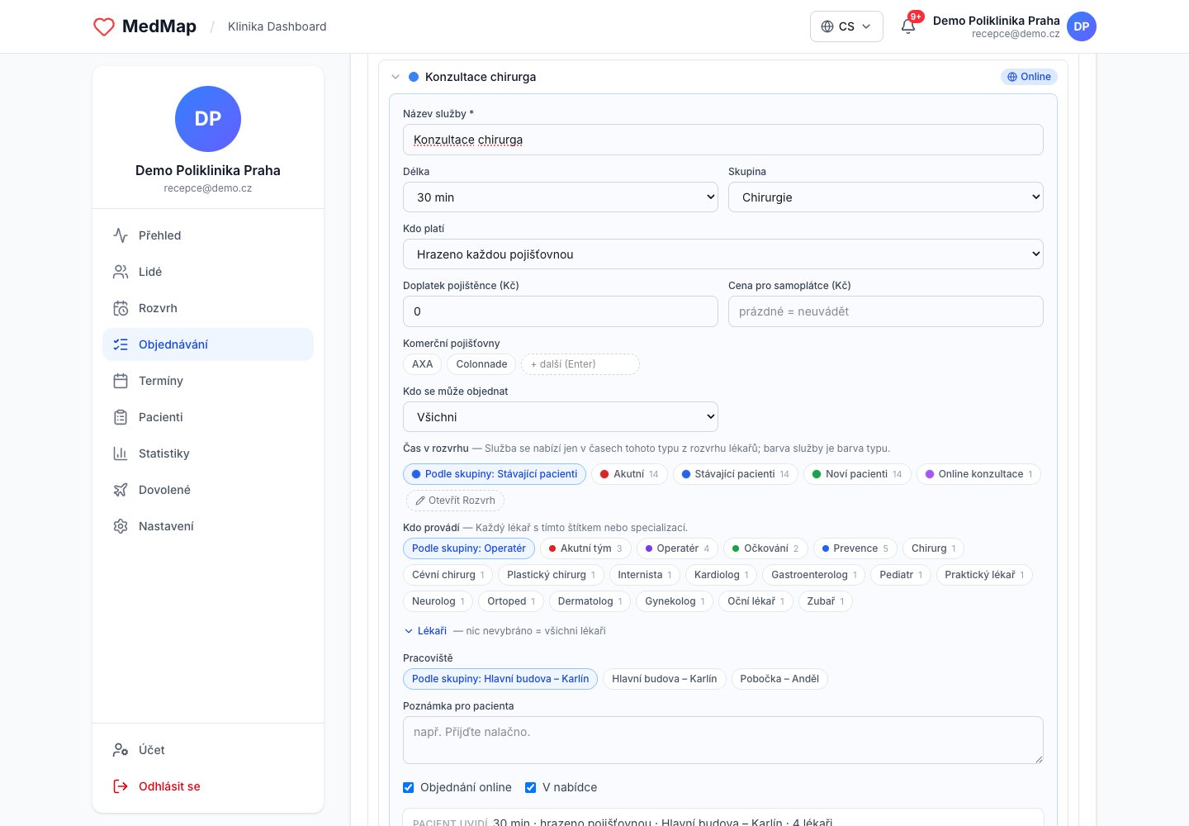Open the Přehled menu item

coord(208,235)
